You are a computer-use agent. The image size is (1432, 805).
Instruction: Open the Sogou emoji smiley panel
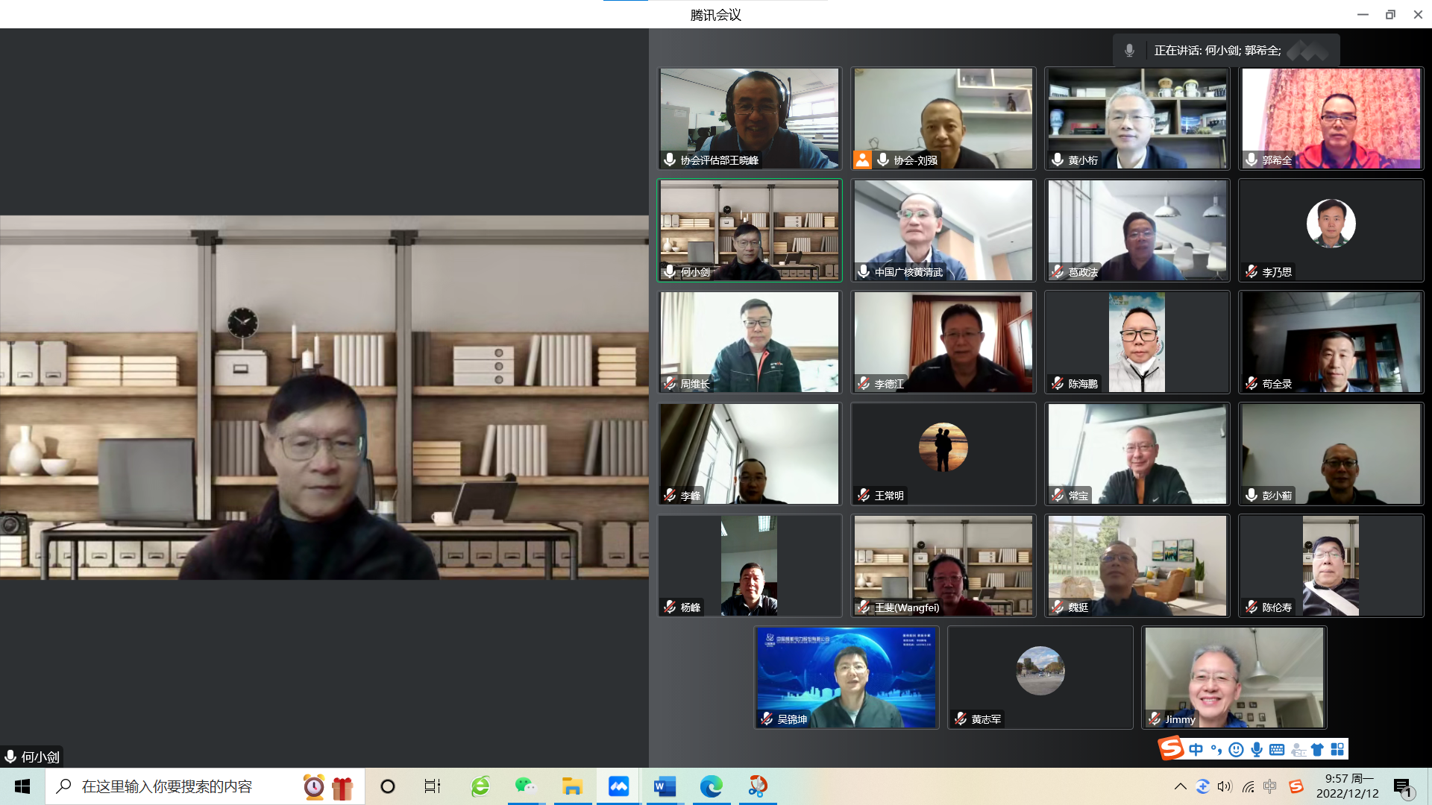tap(1236, 750)
